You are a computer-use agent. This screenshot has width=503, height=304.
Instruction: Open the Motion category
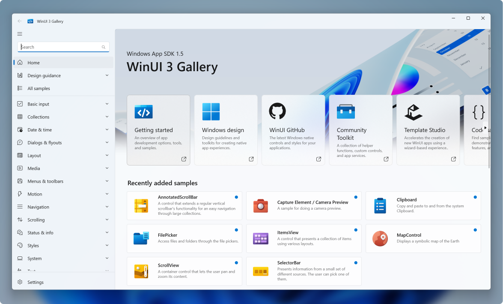63,194
